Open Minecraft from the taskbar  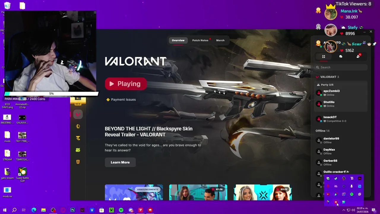pos(111,210)
